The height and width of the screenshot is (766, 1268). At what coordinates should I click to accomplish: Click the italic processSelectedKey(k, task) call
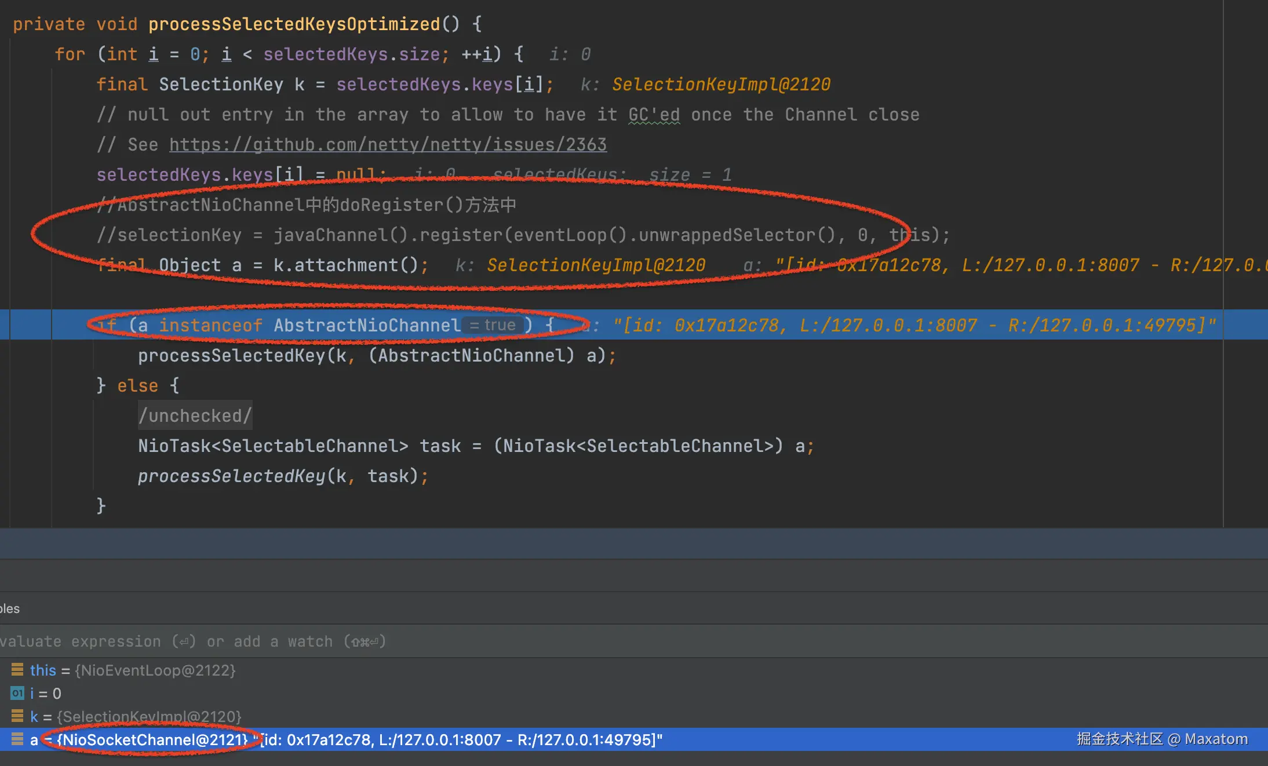(282, 476)
